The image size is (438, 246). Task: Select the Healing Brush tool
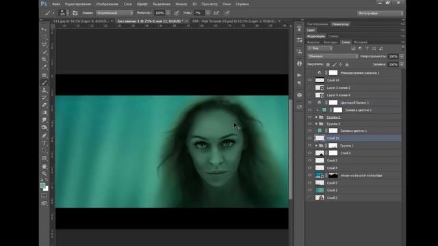click(44, 75)
